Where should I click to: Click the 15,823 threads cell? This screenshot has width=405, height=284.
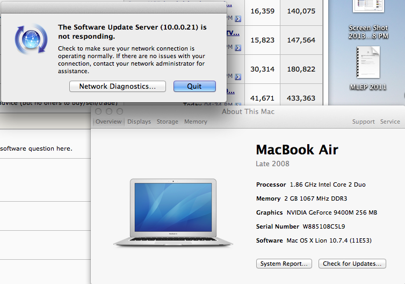[263, 40]
